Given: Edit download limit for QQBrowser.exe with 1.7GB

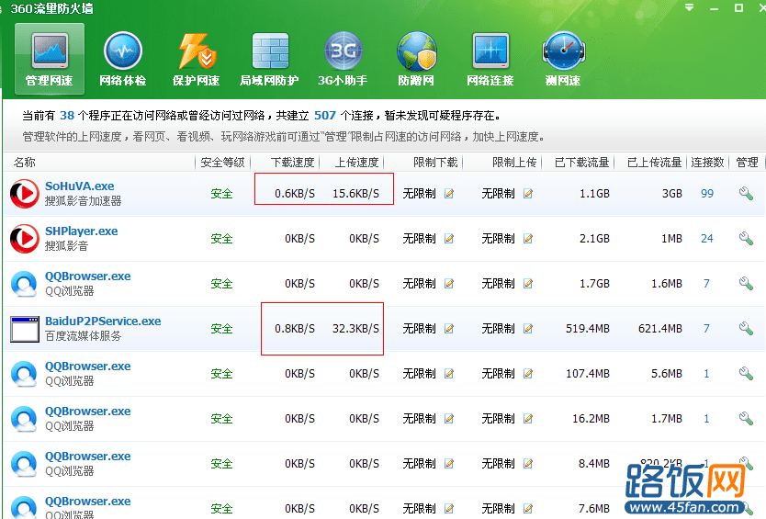Looking at the screenshot, I should [449, 284].
